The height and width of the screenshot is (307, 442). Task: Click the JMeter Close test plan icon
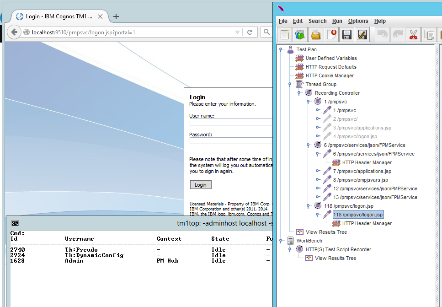(331, 35)
